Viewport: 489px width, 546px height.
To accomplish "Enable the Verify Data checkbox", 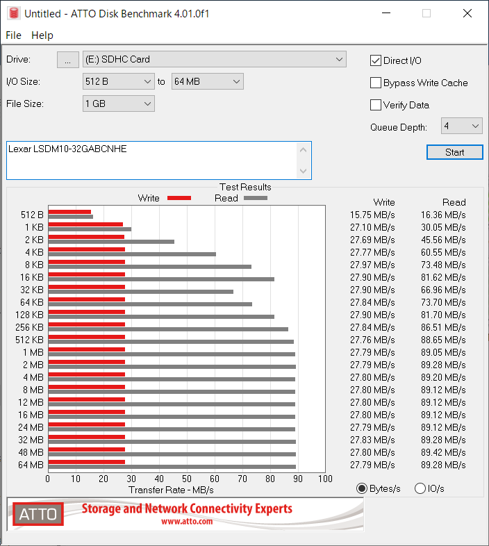I will [376, 105].
